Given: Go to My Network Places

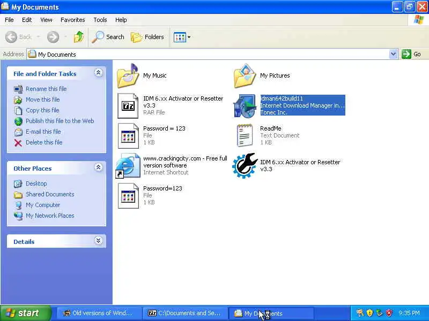Looking at the screenshot, I should click(x=50, y=216).
